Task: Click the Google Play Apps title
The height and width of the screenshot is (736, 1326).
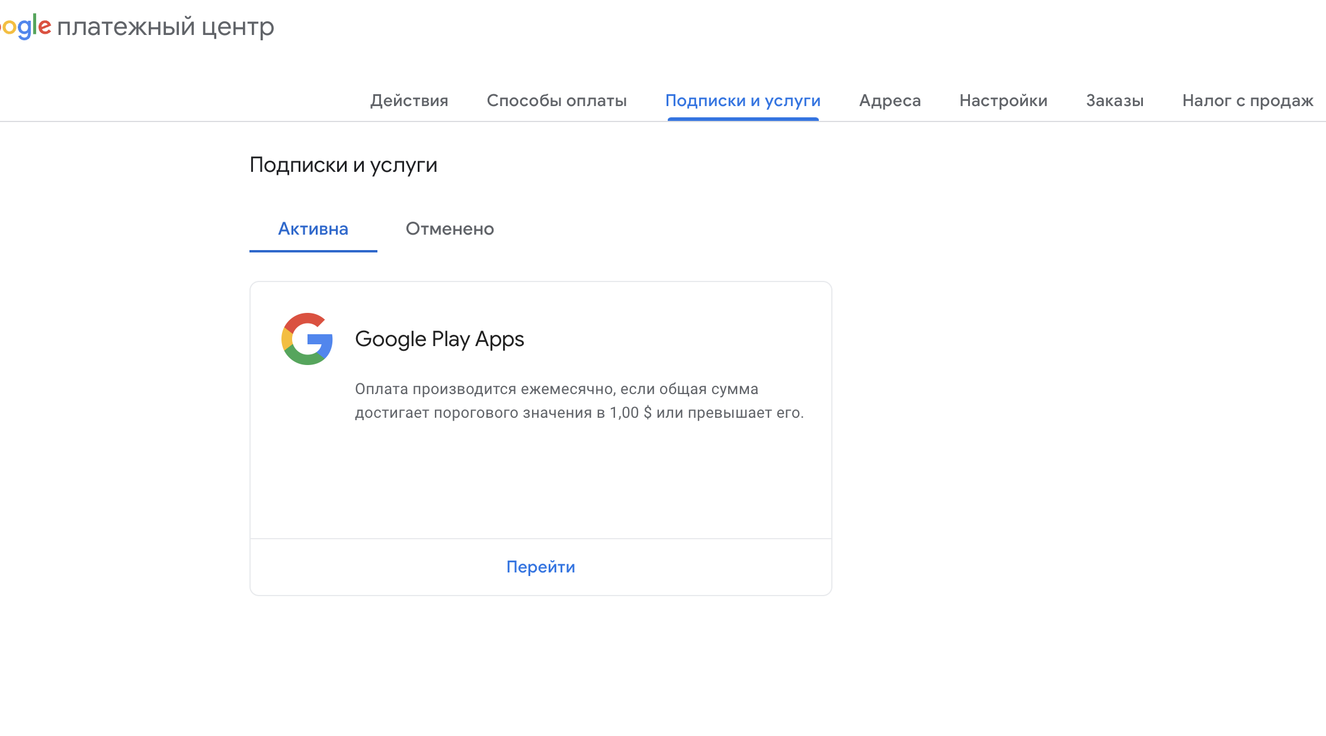Action: tap(439, 339)
